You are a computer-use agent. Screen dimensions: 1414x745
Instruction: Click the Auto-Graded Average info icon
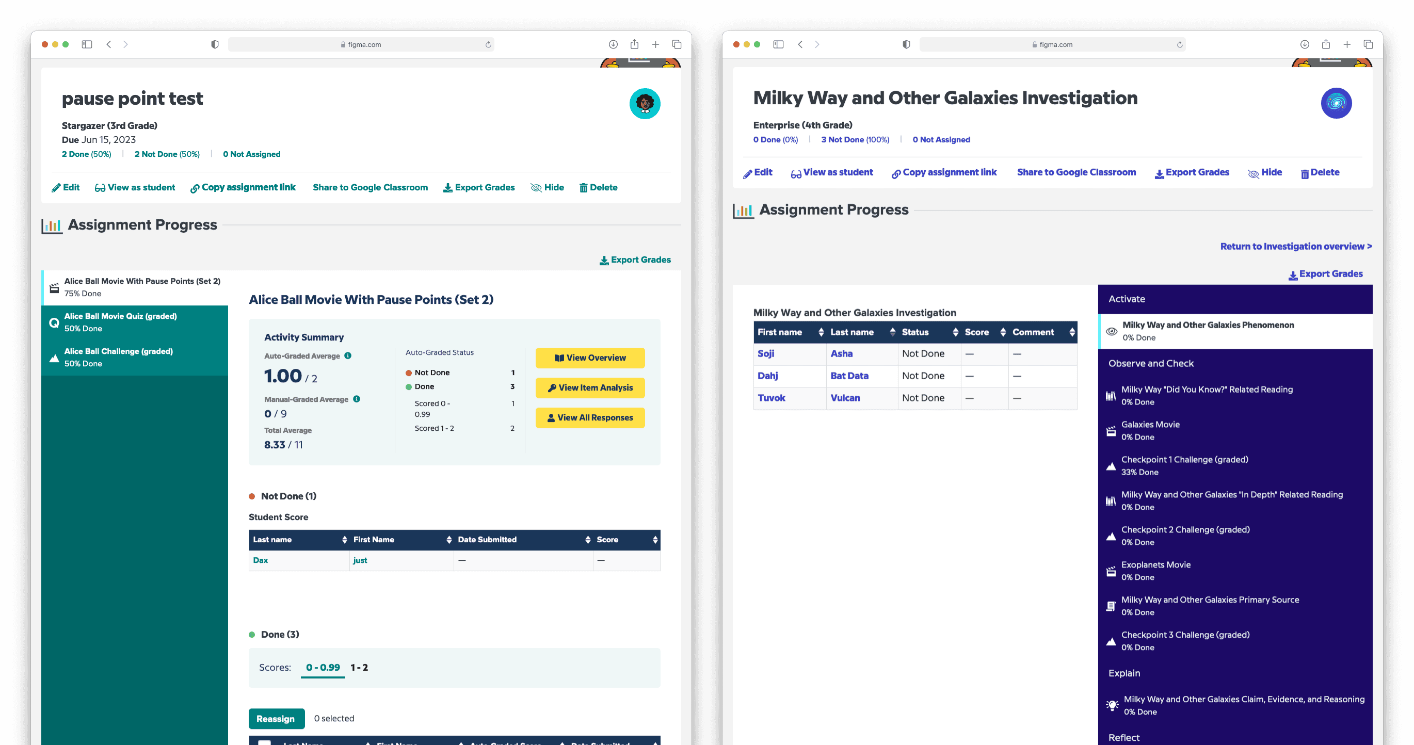(348, 355)
